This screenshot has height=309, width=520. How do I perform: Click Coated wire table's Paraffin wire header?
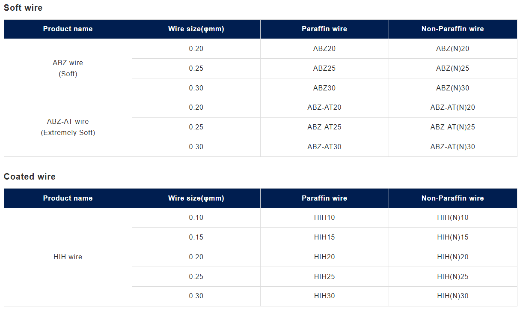click(324, 198)
